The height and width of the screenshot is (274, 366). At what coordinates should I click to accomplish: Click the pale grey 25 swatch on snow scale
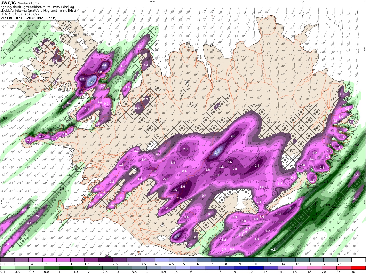tap(345, 260)
